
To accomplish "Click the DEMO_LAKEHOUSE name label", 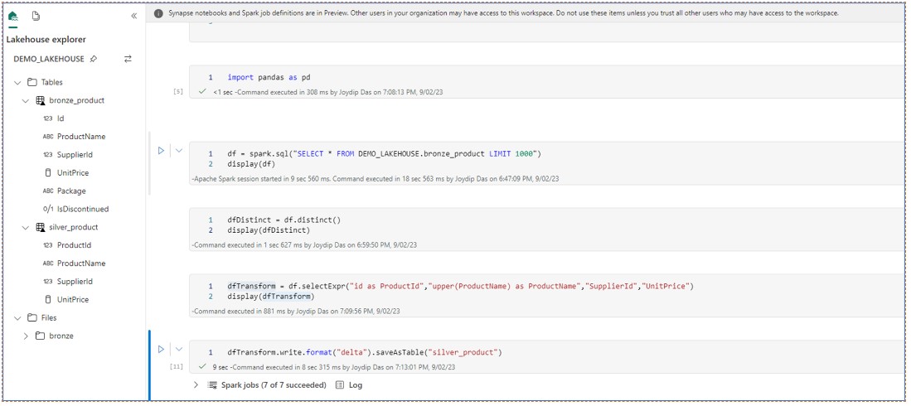I will [x=49, y=60].
